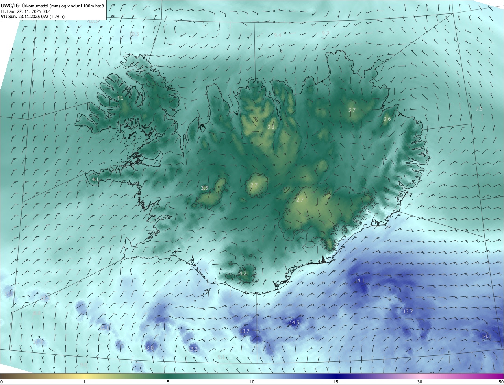Click the 3.5 value over Langjökull glacier

(x=204, y=188)
